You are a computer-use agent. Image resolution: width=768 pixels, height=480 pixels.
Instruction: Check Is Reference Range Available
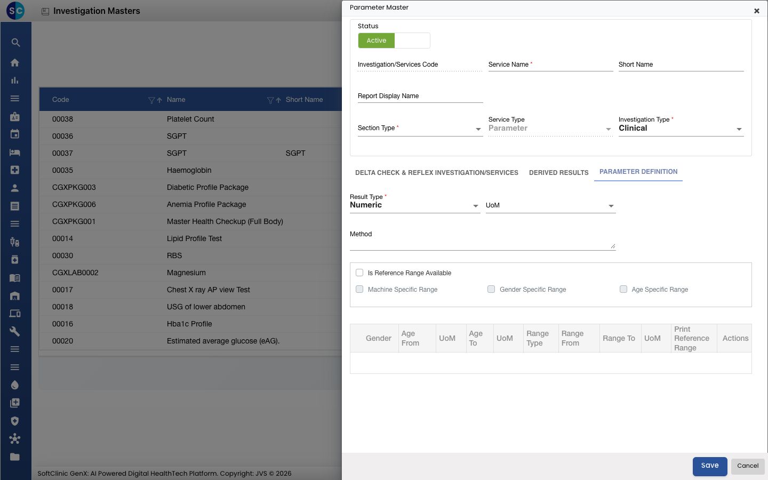click(x=359, y=273)
